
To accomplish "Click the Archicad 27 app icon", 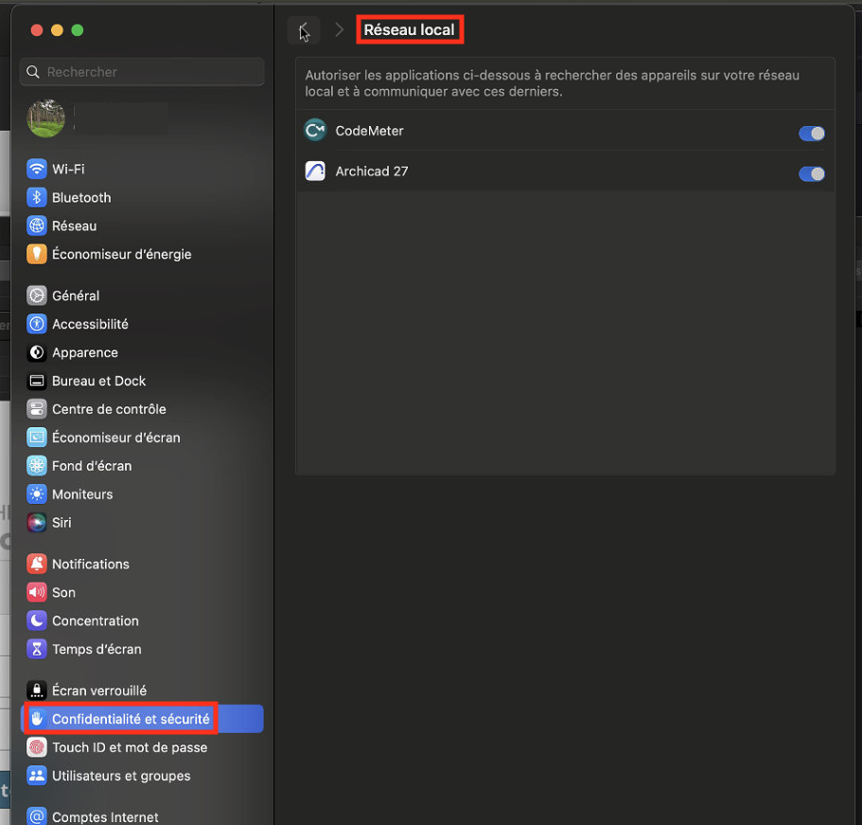I will pos(314,170).
